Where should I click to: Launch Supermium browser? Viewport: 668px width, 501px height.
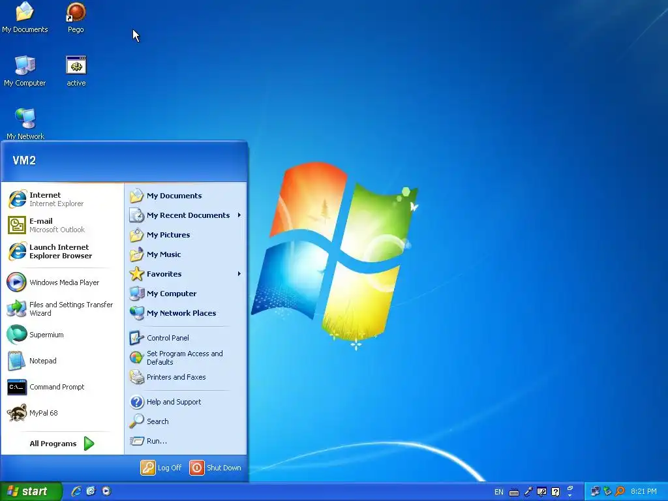(62, 335)
